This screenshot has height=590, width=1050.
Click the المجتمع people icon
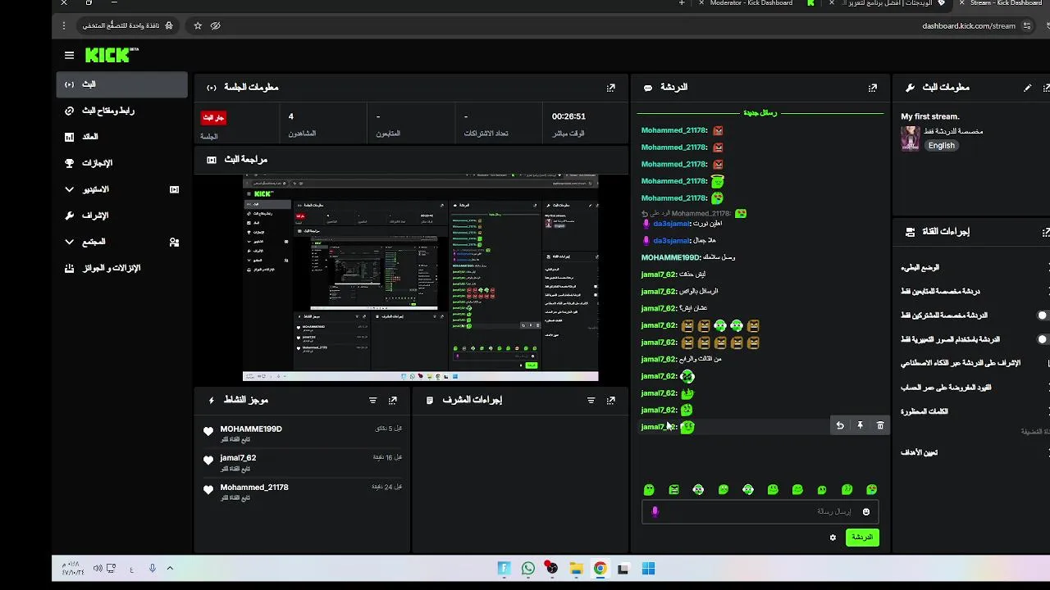tap(174, 242)
